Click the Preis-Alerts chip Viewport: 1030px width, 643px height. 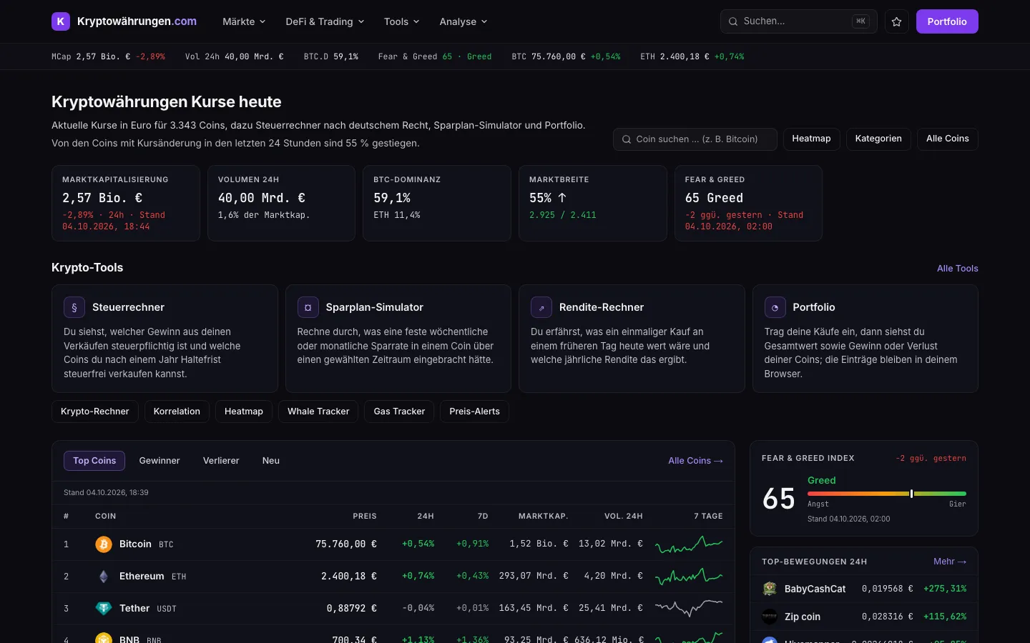474,412
